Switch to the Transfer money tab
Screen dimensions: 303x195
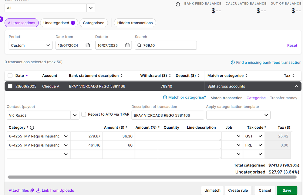[283, 98]
